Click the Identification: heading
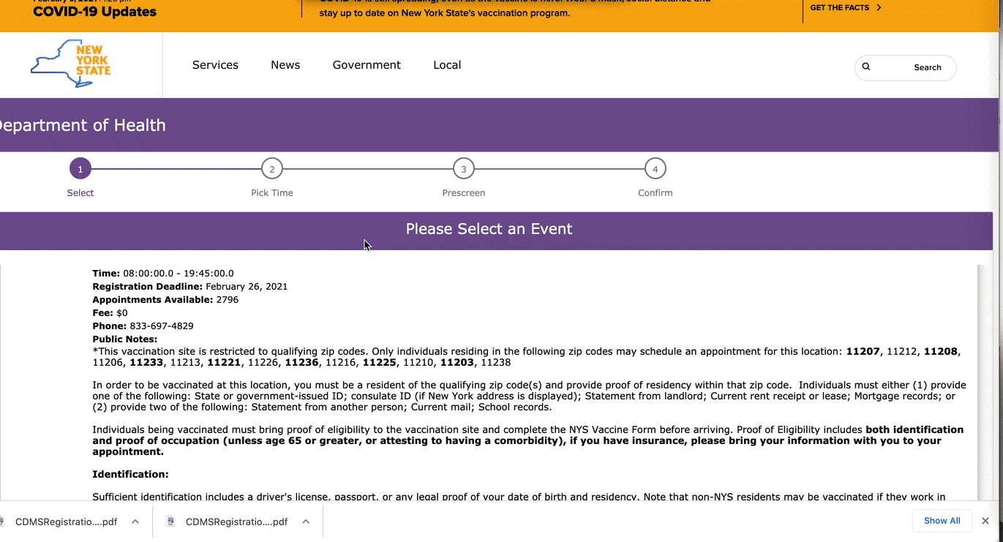Viewport: 1003px width, 542px height. (130, 475)
